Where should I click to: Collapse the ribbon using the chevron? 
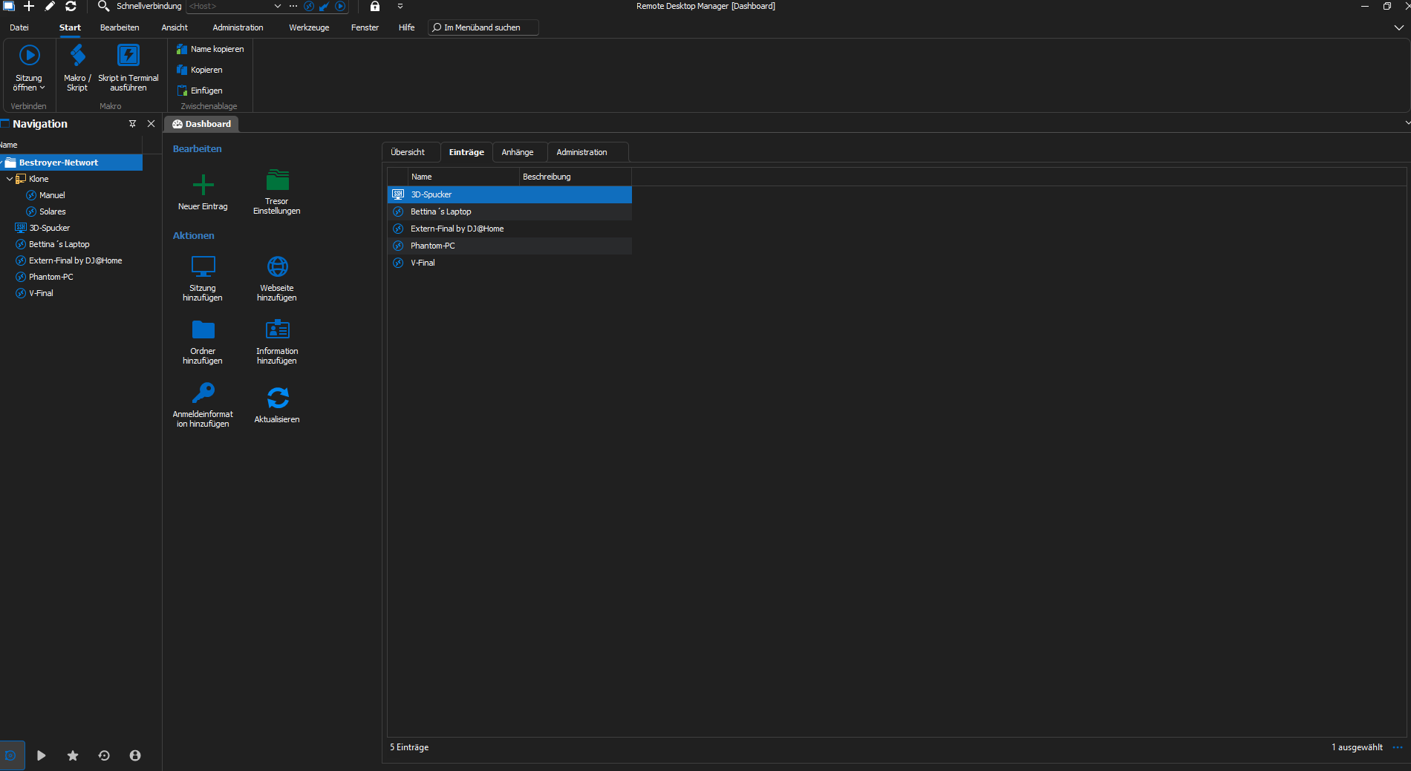(1399, 27)
